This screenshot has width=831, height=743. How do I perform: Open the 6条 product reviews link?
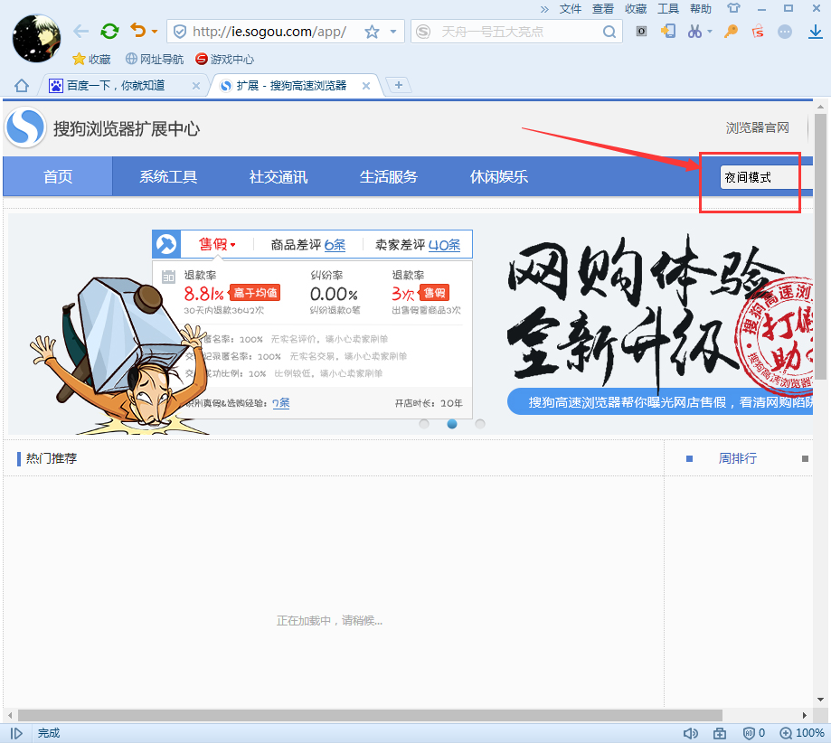335,245
